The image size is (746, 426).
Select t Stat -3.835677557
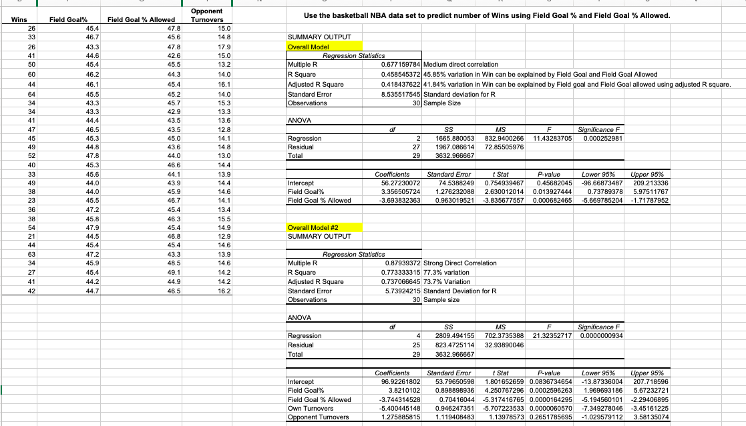[x=503, y=201]
